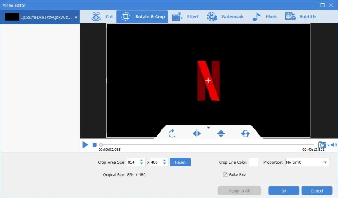
Task: Click the Watermark film reel icon
Action: point(212,17)
